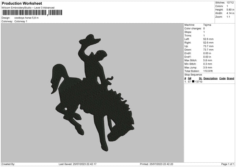The width and height of the screenshot is (236, 167).
Task: Click the Zoom value 1:1
Action: (x=228, y=17)
